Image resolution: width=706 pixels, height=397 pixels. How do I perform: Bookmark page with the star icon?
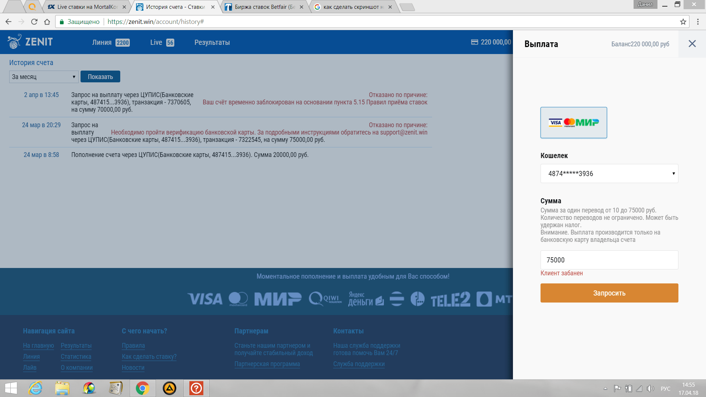[683, 22]
